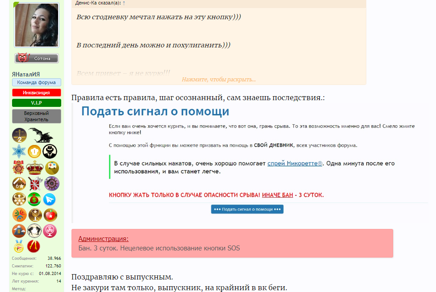Click the Подать сигнал о помощи heading

click(155, 111)
